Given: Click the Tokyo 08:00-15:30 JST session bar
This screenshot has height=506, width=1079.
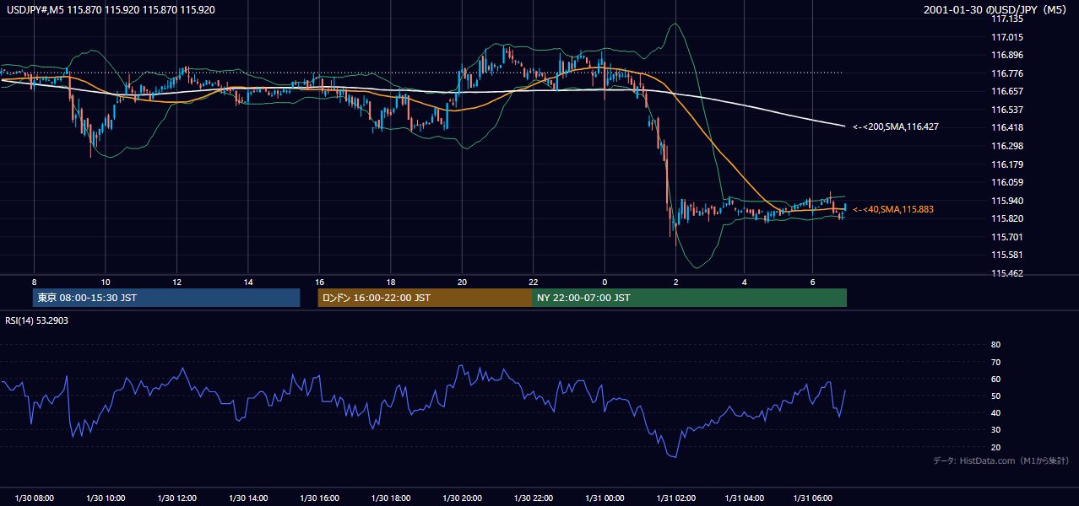Looking at the screenshot, I should pyautogui.click(x=166, y=298).
